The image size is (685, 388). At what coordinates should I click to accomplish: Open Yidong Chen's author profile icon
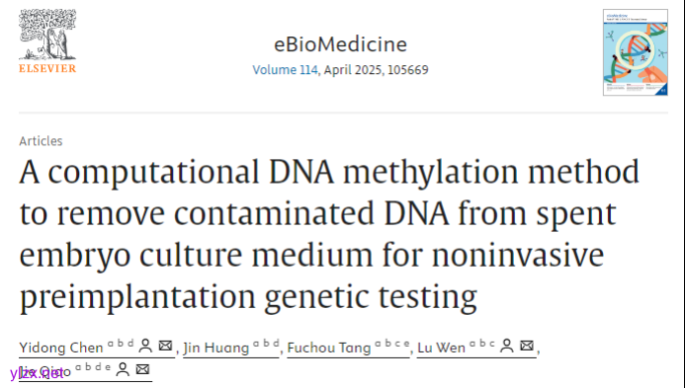[x=145, y=347]
